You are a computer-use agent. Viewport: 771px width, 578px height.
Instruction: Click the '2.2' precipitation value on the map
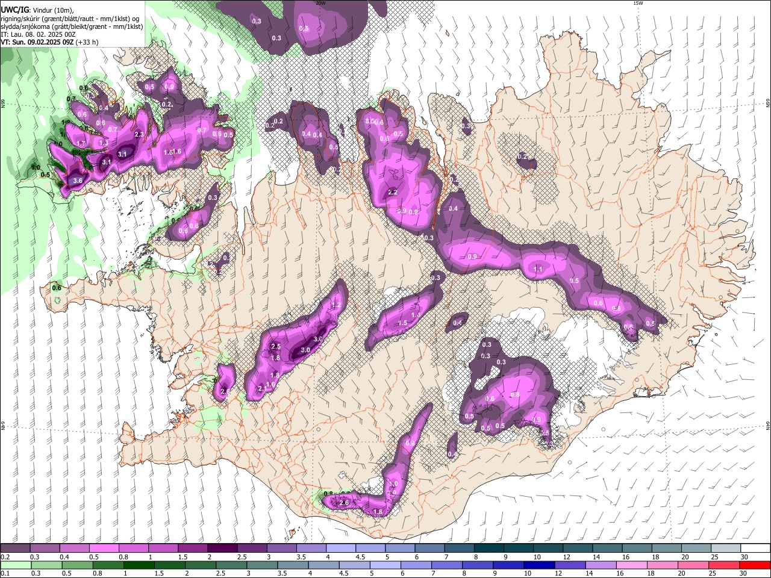click(393, 192)
